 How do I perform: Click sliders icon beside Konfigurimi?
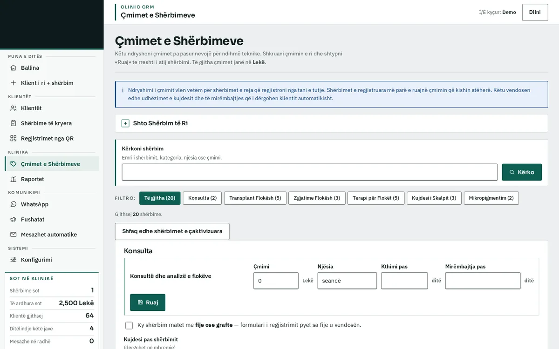pos(13,260)
